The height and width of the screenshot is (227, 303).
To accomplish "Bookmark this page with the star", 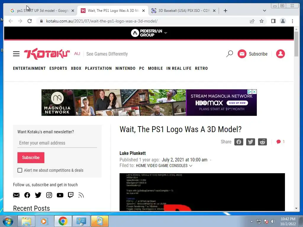I will point(262,21).
